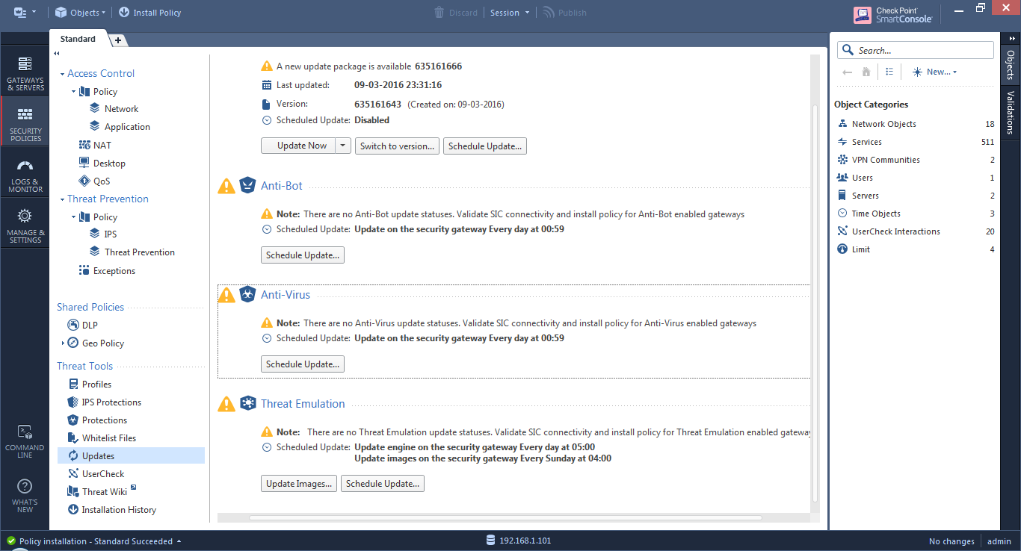
Task: Click Switch to version... button
Action: click(x=397, y=146)
